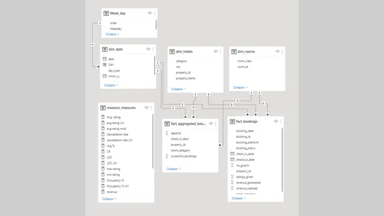Viewport: 384px width, 216px height.
Task: Select the room_class field in dim_rooms
Action: point(245,61)
